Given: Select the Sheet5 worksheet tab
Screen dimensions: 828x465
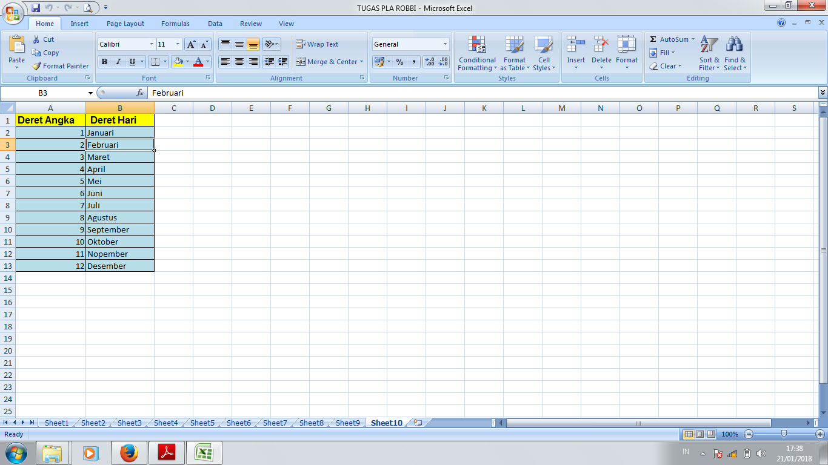Looking at the screenshot, I should 202,423.
